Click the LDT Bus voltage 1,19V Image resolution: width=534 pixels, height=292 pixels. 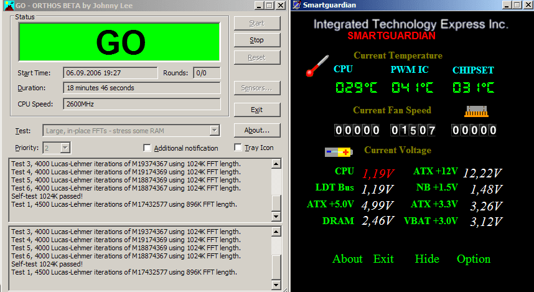[x=377, y=189]
